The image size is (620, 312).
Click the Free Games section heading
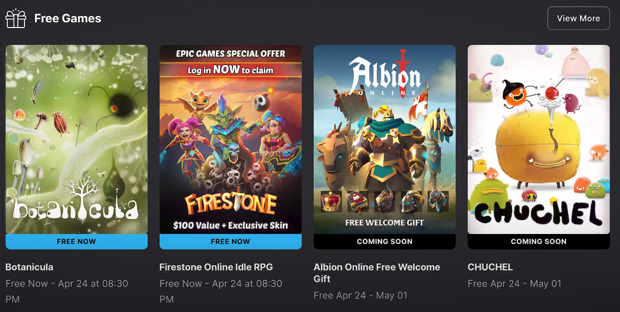pyautogui.click(x=68, y=18)
